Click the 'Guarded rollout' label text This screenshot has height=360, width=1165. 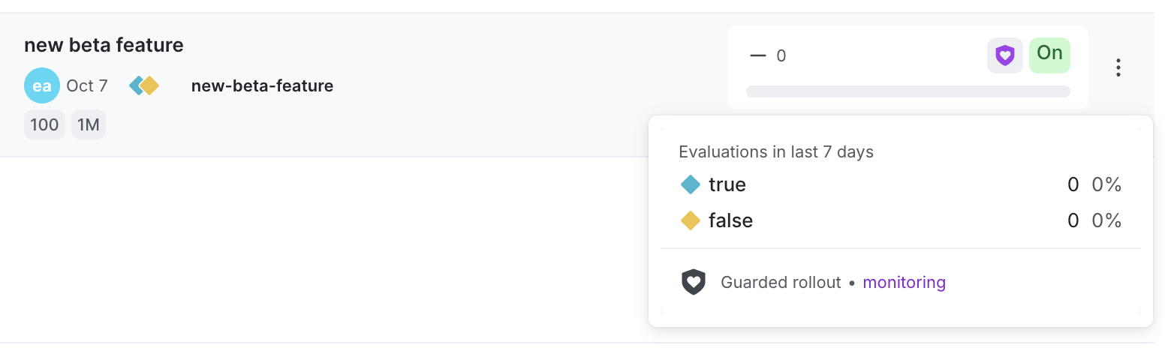pyautogui.click(x=781, y=283)
